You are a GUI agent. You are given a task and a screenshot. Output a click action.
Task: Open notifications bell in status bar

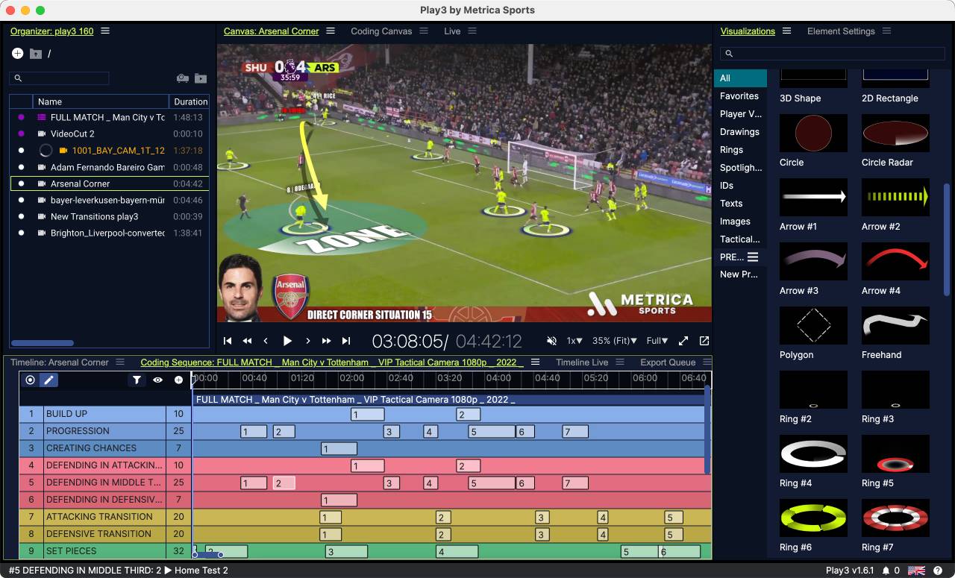[x=886, y=571]
